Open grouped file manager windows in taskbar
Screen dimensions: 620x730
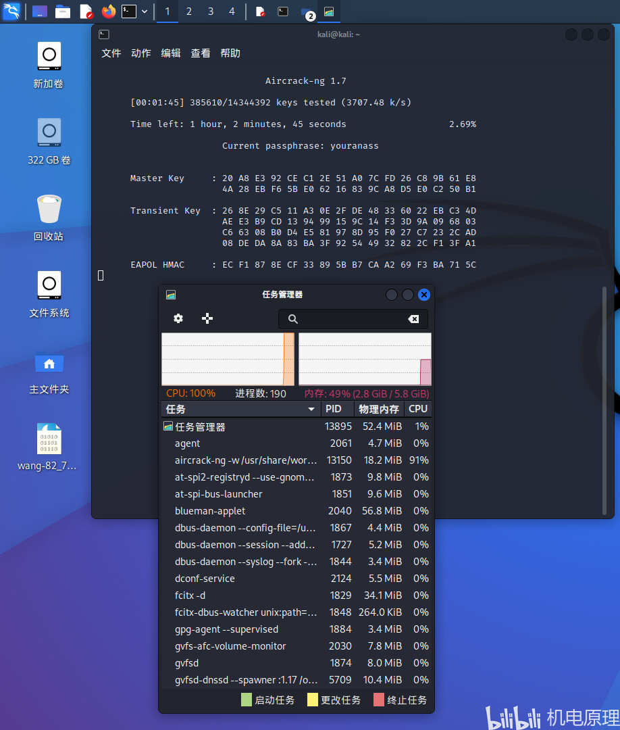pyautogui.click(x=307, y=12)
